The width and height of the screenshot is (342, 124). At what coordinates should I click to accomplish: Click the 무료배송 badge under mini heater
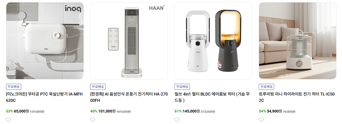(267, 87)
